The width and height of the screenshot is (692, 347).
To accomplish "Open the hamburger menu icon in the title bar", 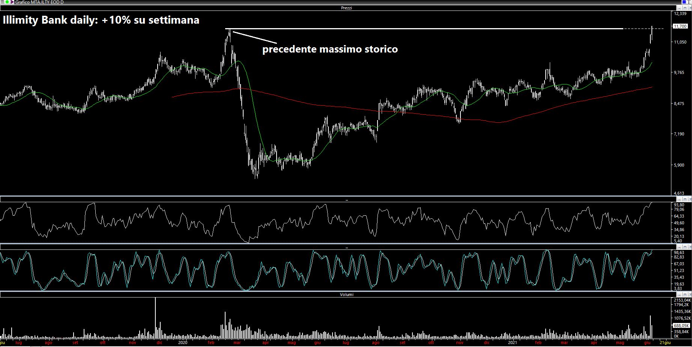I will point(2,2).
